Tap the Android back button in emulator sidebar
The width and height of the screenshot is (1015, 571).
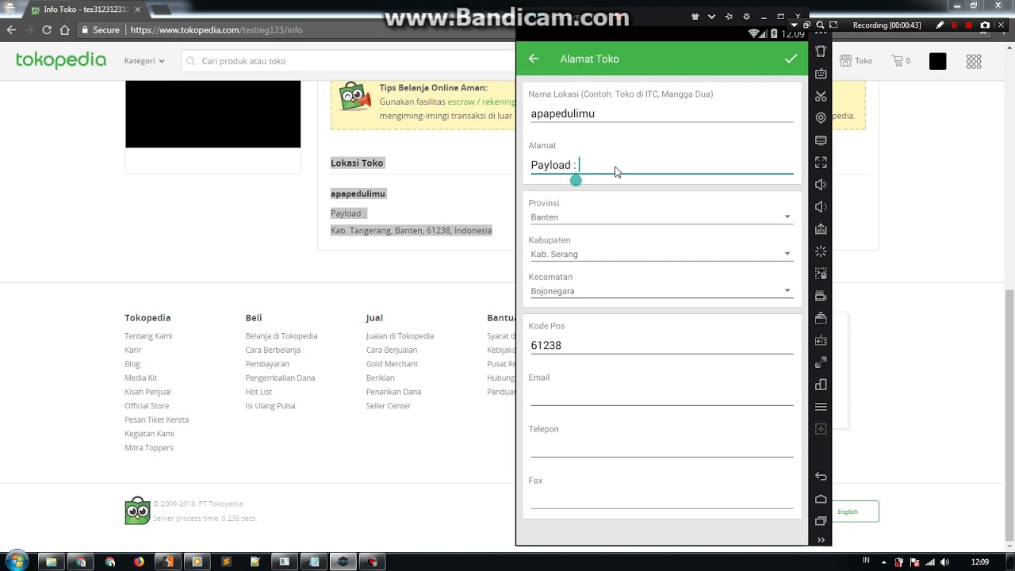click(x=821, y=477)
